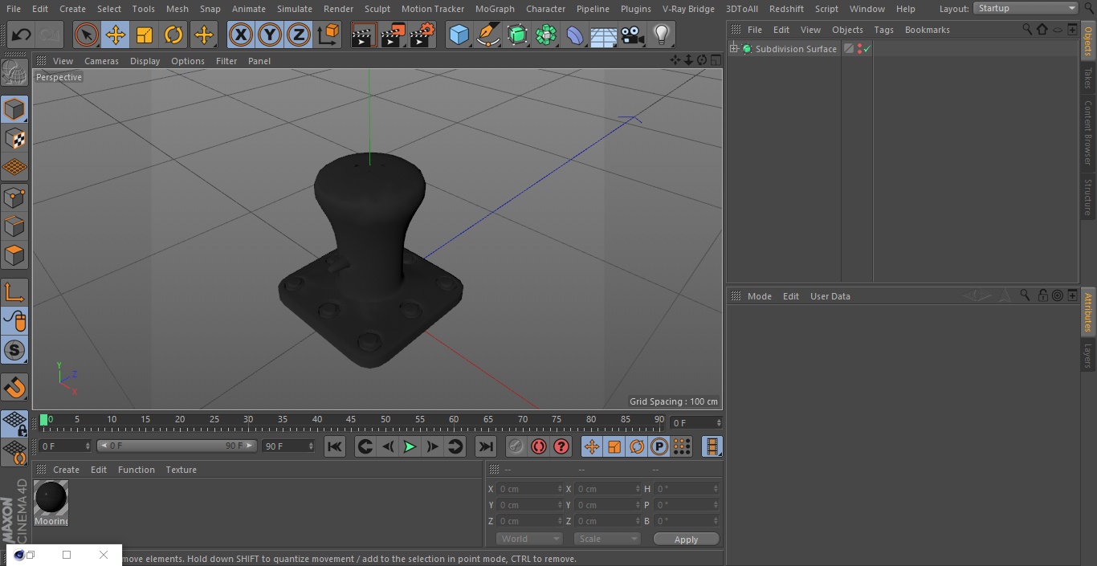Toggle Subdivision Surface visibility dots
The height and width of the screenshot is (566, 1097).
tap(859, 49)
